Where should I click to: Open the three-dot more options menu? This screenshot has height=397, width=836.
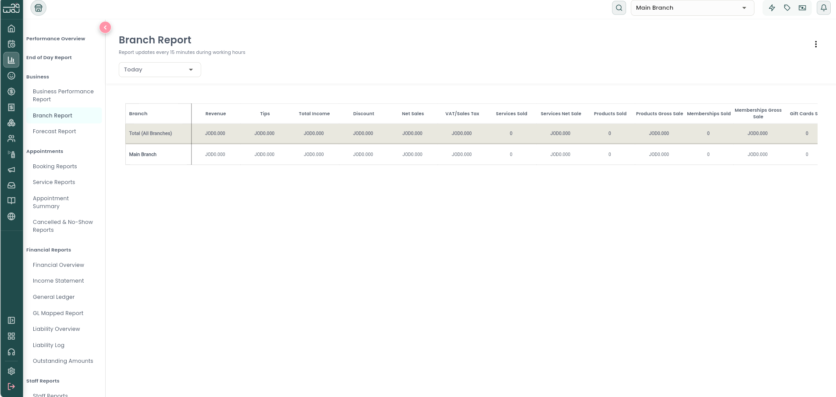pos(816,44)
